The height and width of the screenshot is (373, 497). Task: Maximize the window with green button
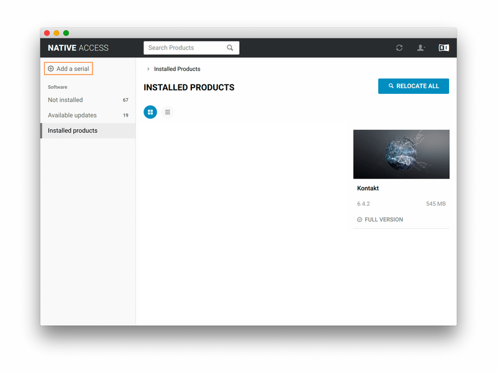tap(66, 33)
